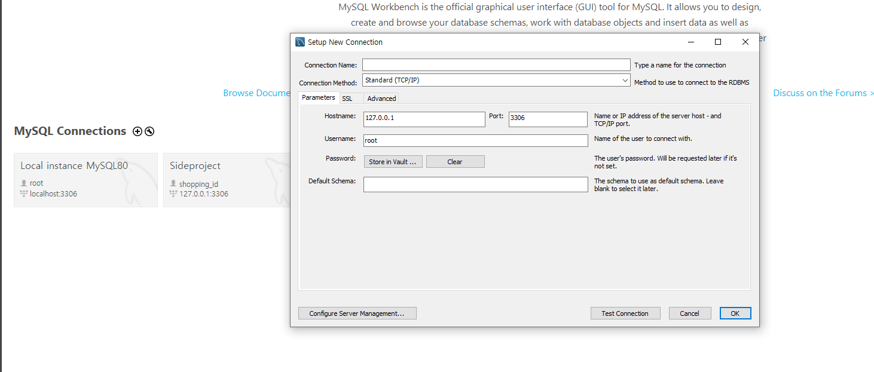
Task: Click the Default Schema field
Action: click(476, 185)
